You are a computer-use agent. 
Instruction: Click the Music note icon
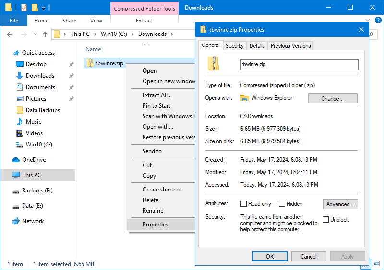click(20, 122)
